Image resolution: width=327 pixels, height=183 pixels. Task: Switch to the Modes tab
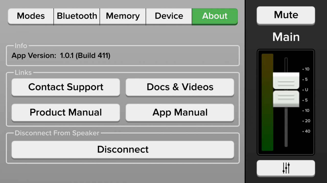[31, 16]
